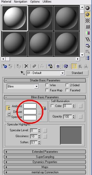Open the Material/Map Navigator icon

[88, 58]
